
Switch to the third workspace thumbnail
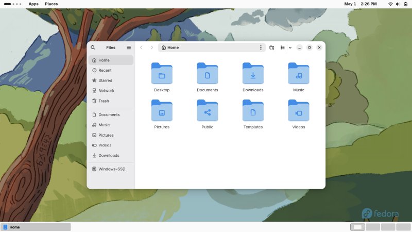coord(388,227)
